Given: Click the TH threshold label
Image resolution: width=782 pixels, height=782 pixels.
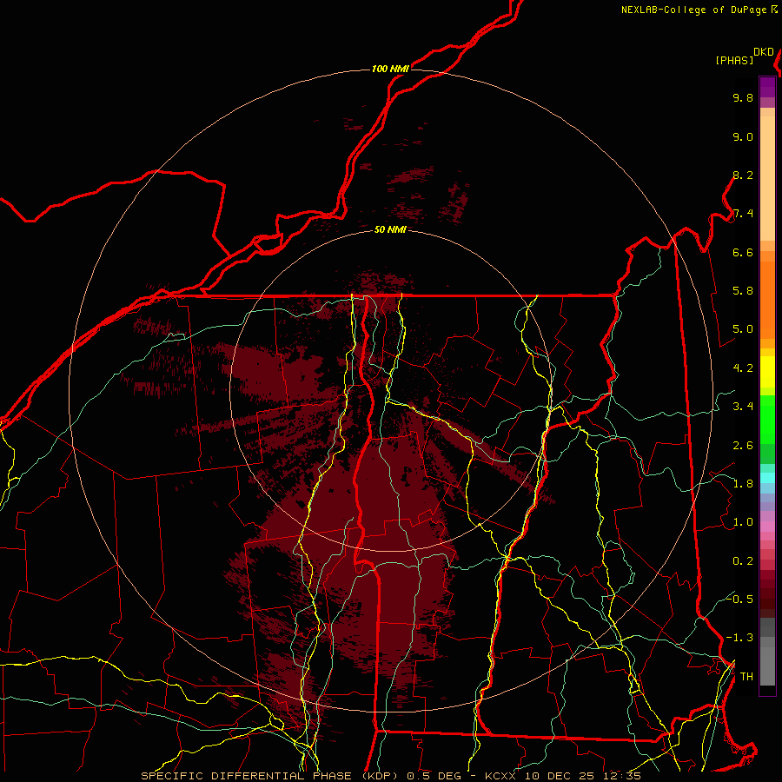Looking at the screenshot, I should tap(746, 677).
